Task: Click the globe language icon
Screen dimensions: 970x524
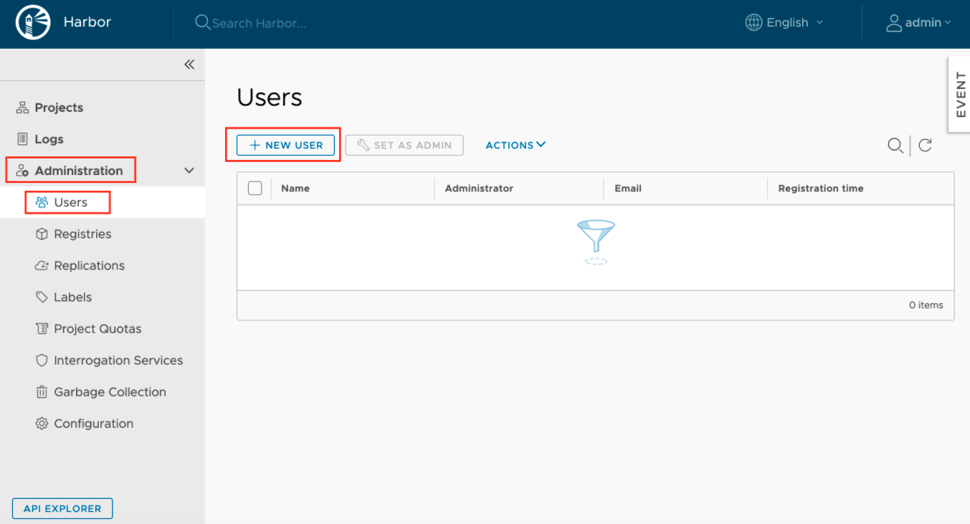Action: tap(753, 23)
